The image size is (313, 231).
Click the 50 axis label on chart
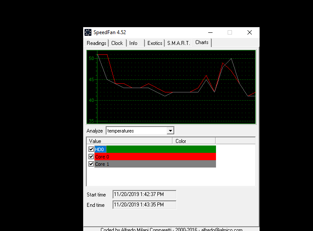coord(91,58)
